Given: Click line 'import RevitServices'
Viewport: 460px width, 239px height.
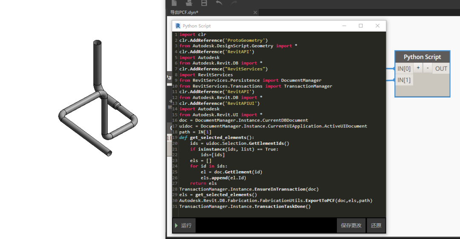Looking at the screenshot, I should (x=206, y=75).
